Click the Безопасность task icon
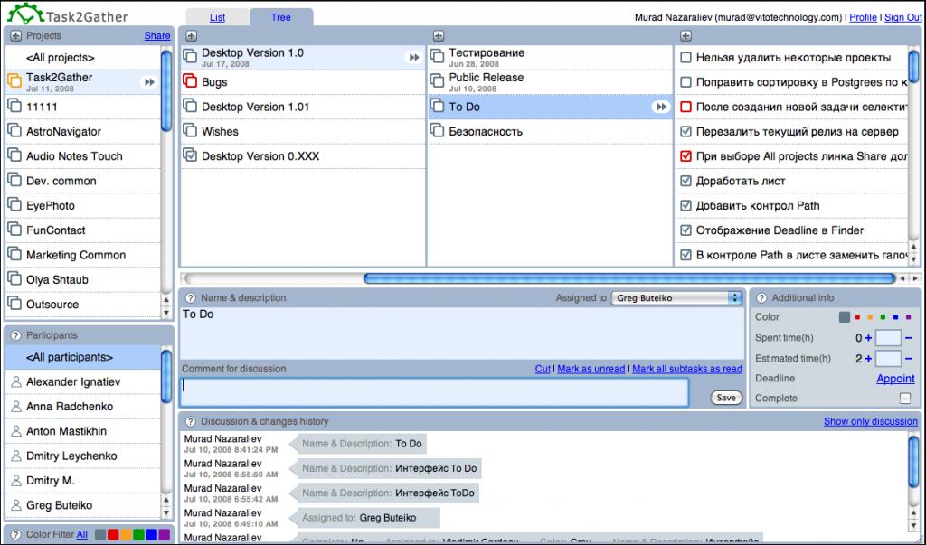 click(x=437, y=131)
